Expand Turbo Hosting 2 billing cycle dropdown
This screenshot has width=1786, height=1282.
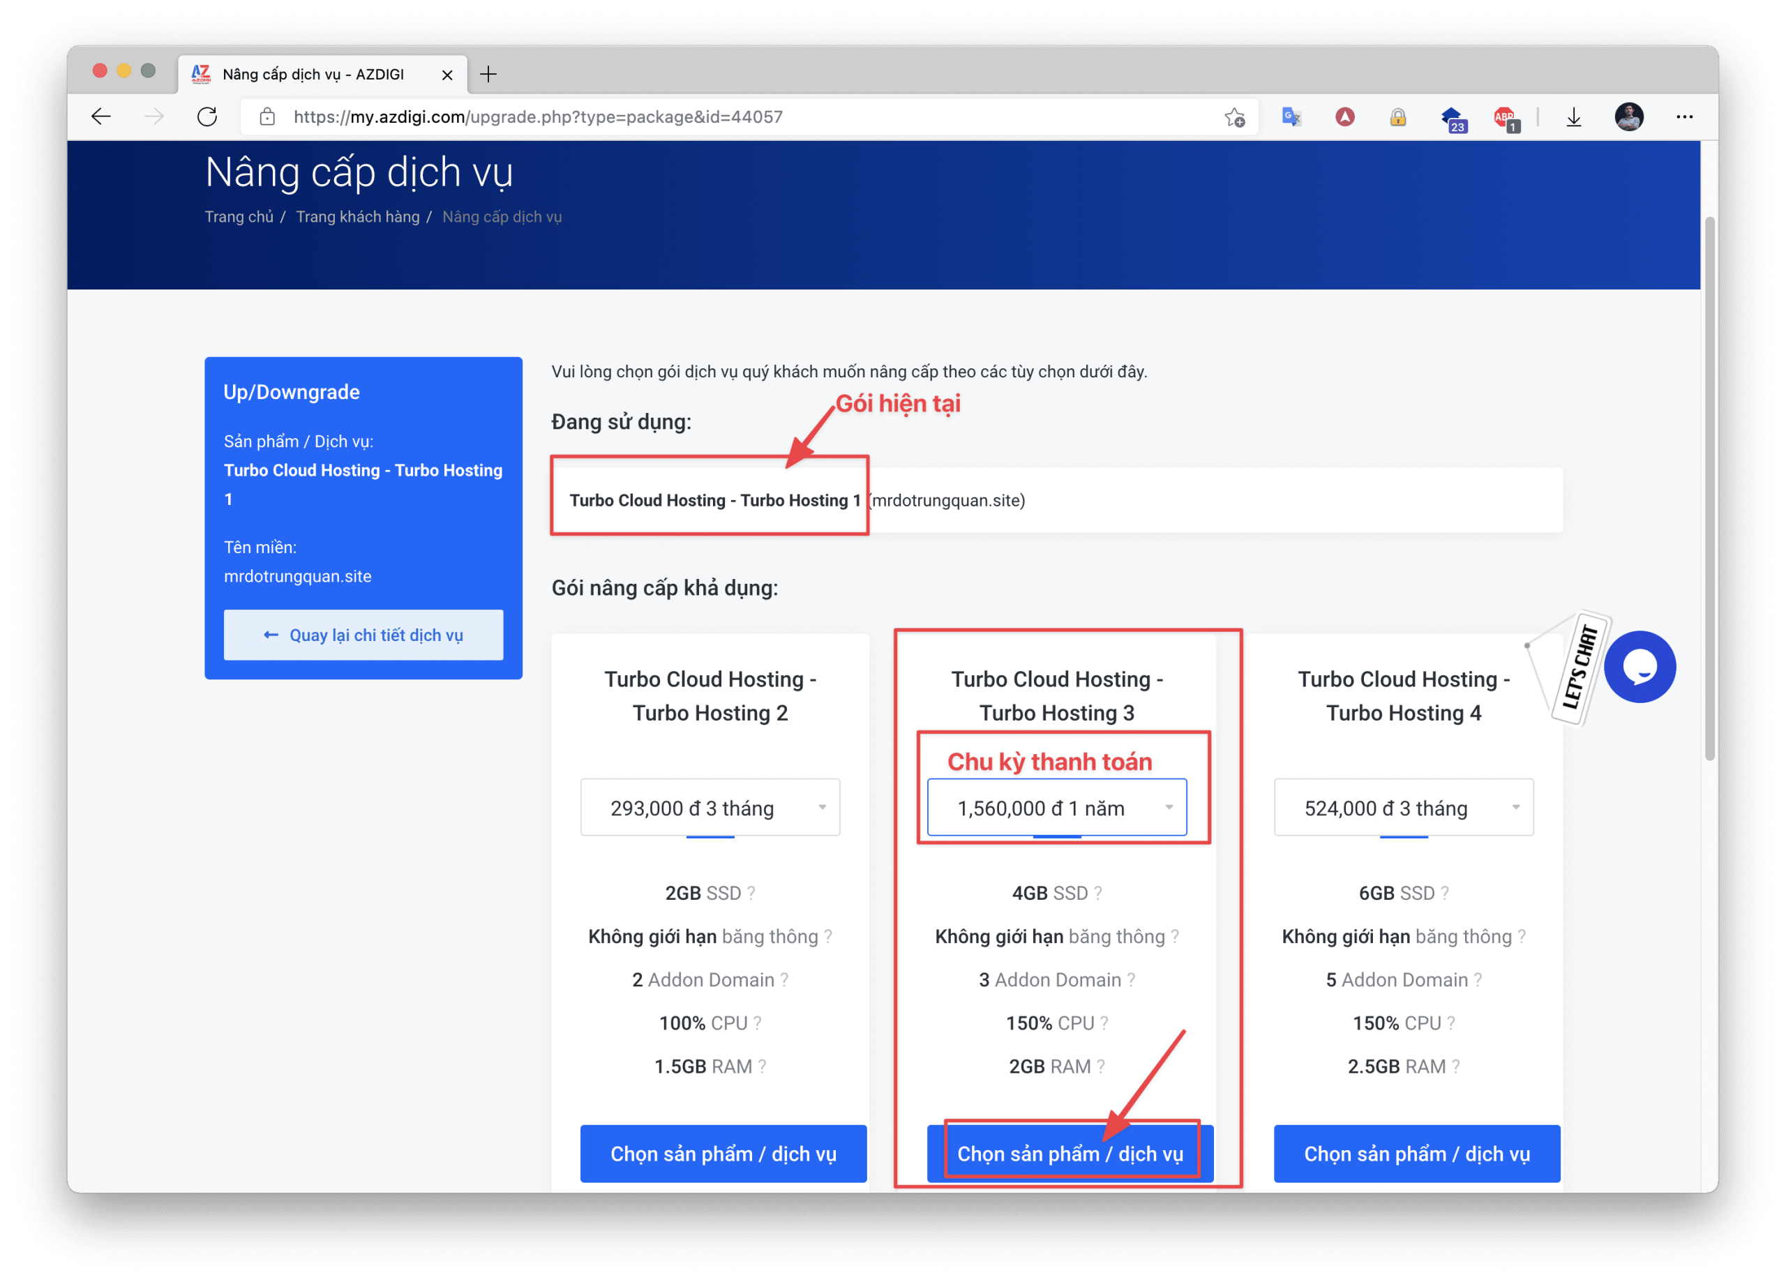[x=710, y=808]
